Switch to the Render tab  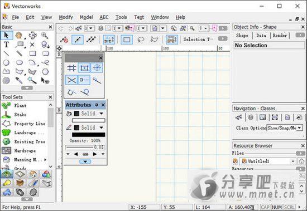280,36
